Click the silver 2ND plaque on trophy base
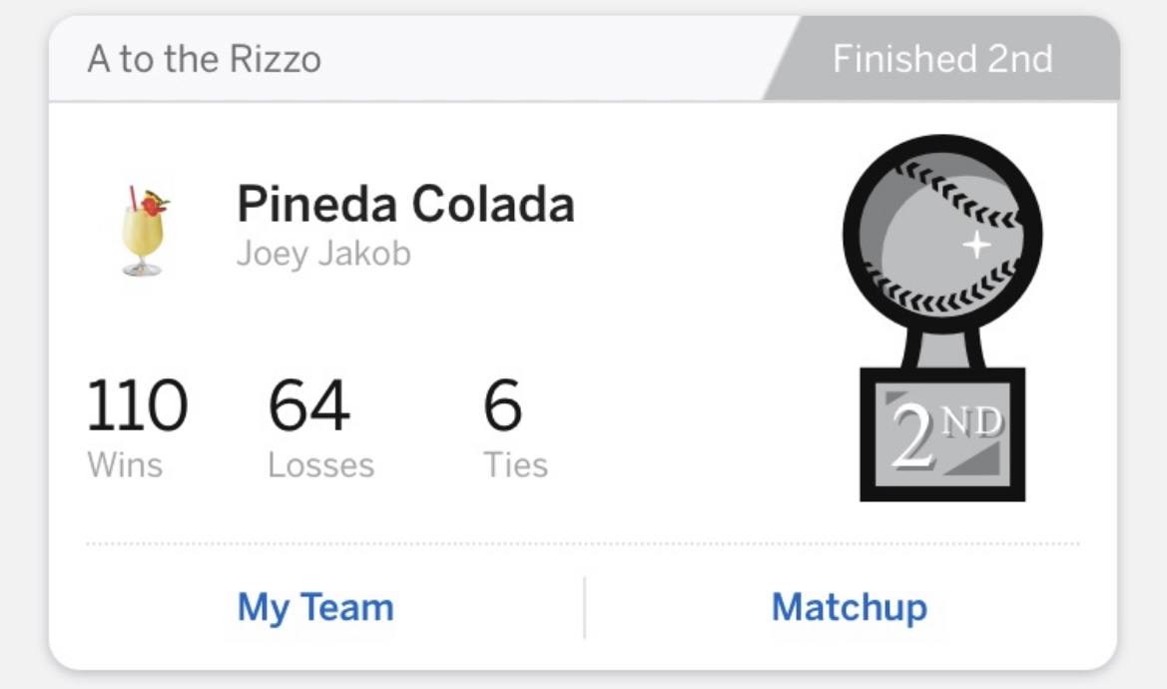1167x689 pixels. 943,435
